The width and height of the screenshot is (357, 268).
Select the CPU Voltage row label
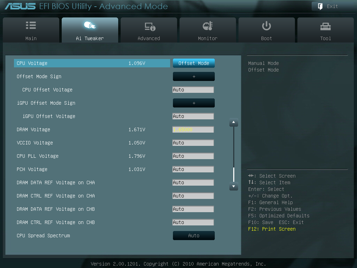click(32, 63)
